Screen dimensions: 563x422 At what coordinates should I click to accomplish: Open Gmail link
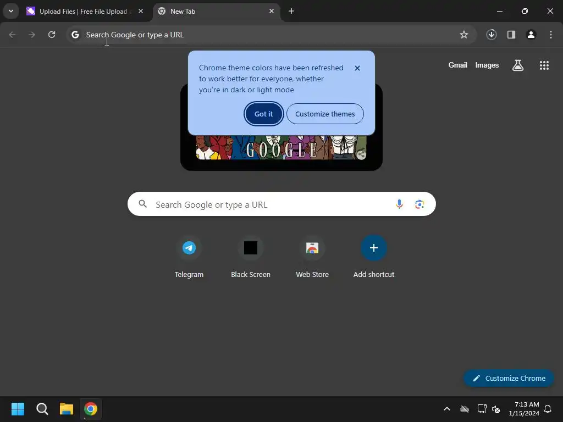pyautogui.click(x=458, y=65)
